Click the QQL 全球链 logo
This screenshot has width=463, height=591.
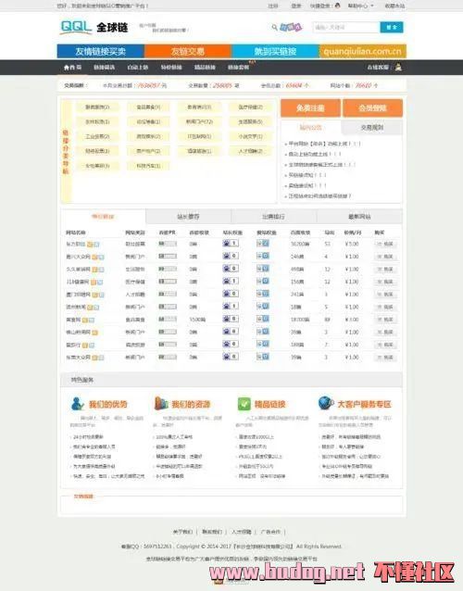click(x=94, y=27)
